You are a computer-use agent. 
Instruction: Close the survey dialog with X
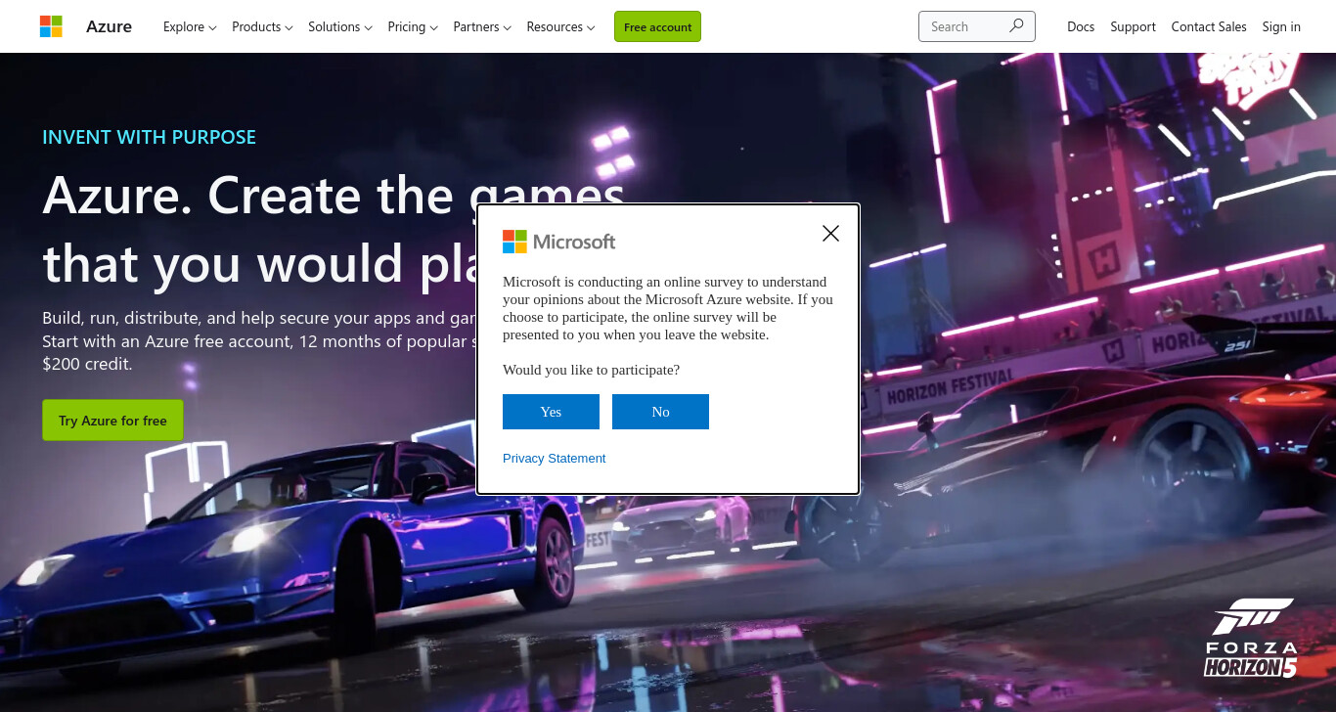pyautogui.click(x=830, y=233)
